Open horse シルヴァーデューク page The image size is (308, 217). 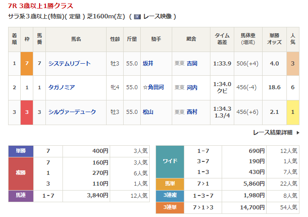coord(72,112)
